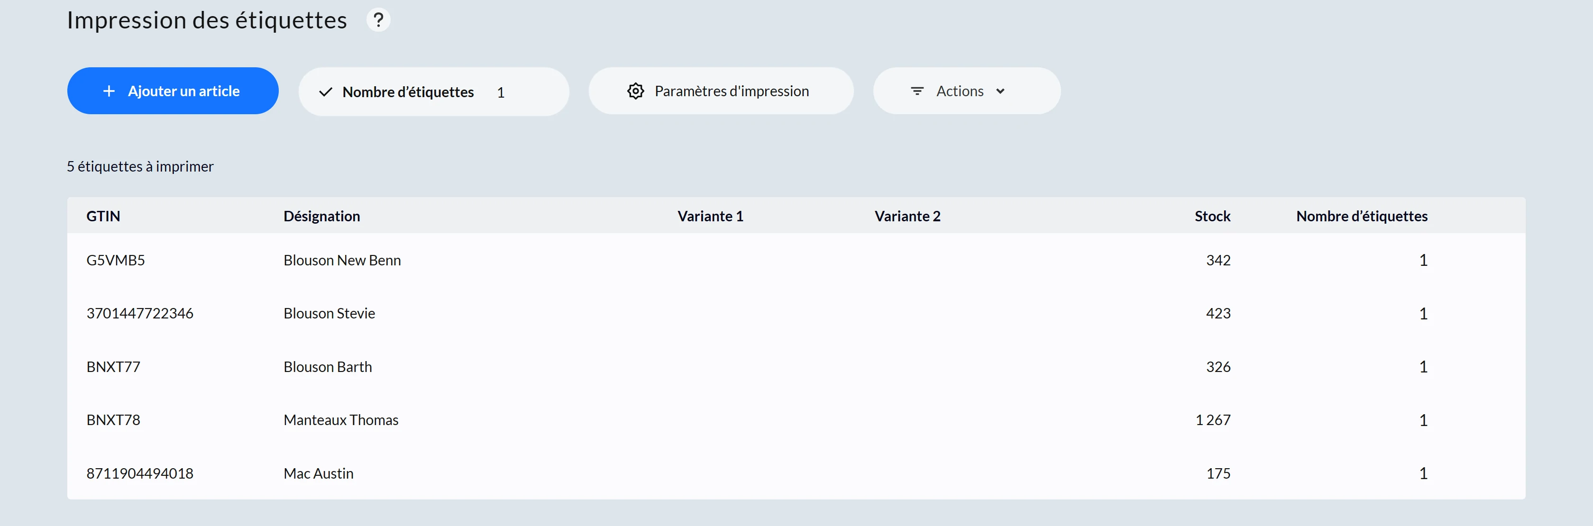Click stock value 1 267

tap(1213, 420)
